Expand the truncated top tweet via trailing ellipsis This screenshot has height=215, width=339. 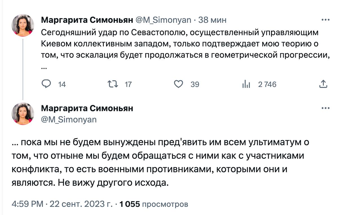click(x=44, y=68)
